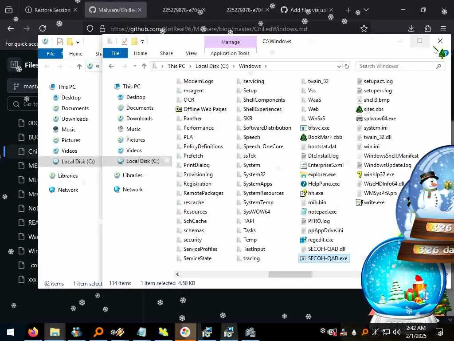Viewport: 454px width, 341px height.
Task: Select bfsvc.exe file icon
Action: (x=303, y=128)
